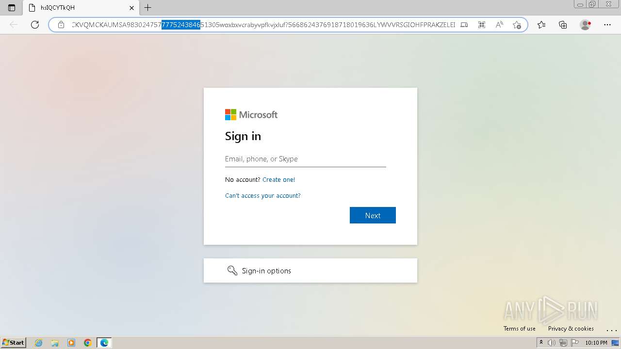
Task: Open Settings and more menu
Action: [607, 25]
